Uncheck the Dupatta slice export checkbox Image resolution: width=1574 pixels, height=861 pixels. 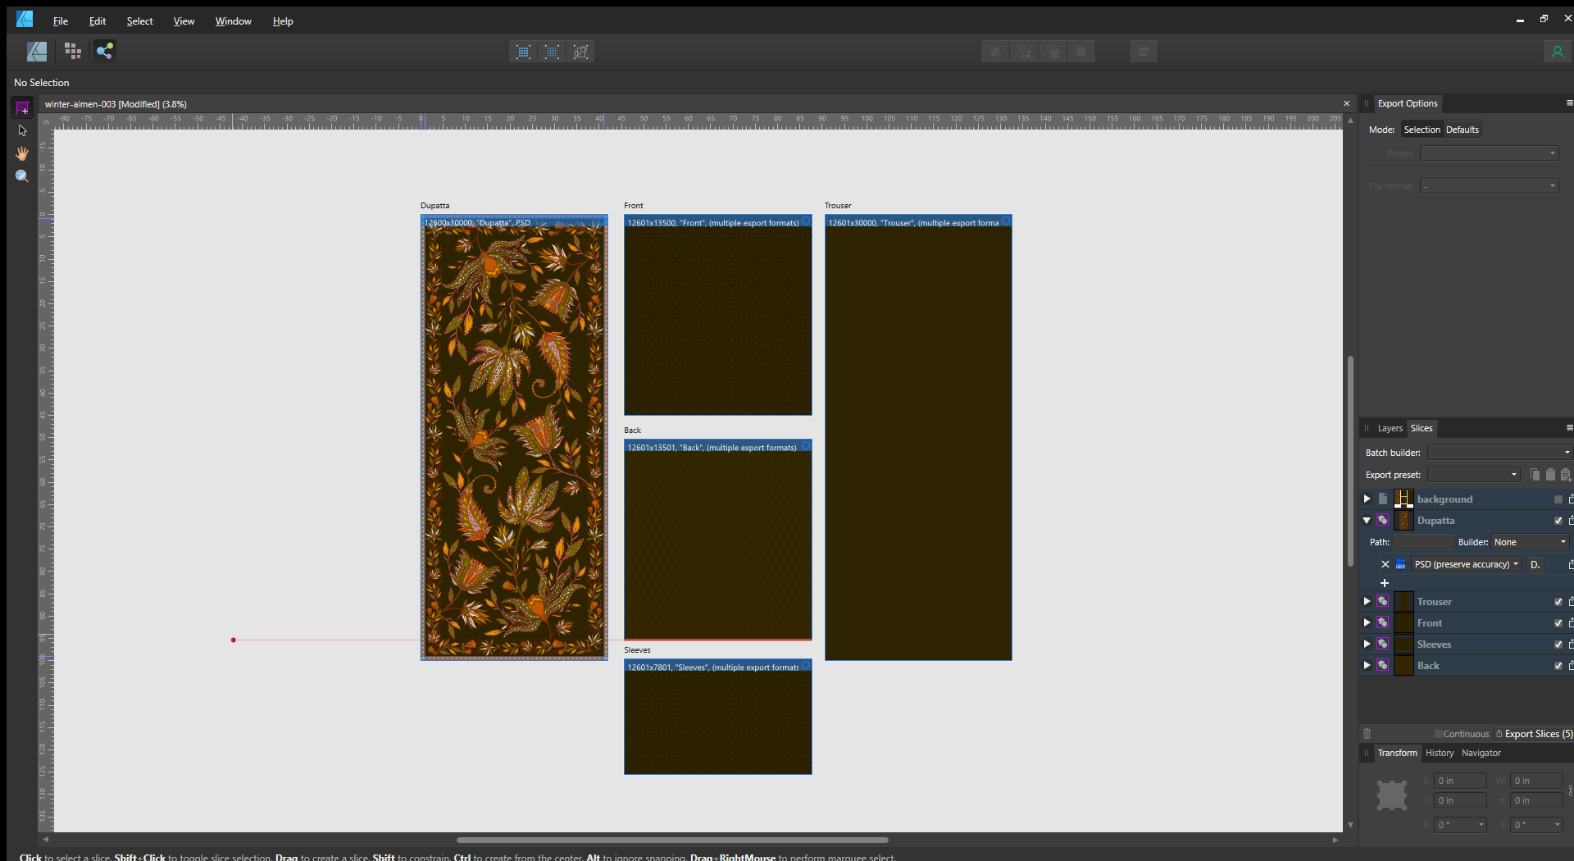point(1558,521)
